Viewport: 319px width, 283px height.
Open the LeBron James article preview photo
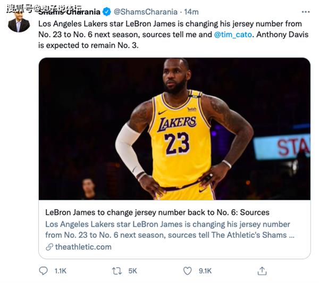click(174, 129)
